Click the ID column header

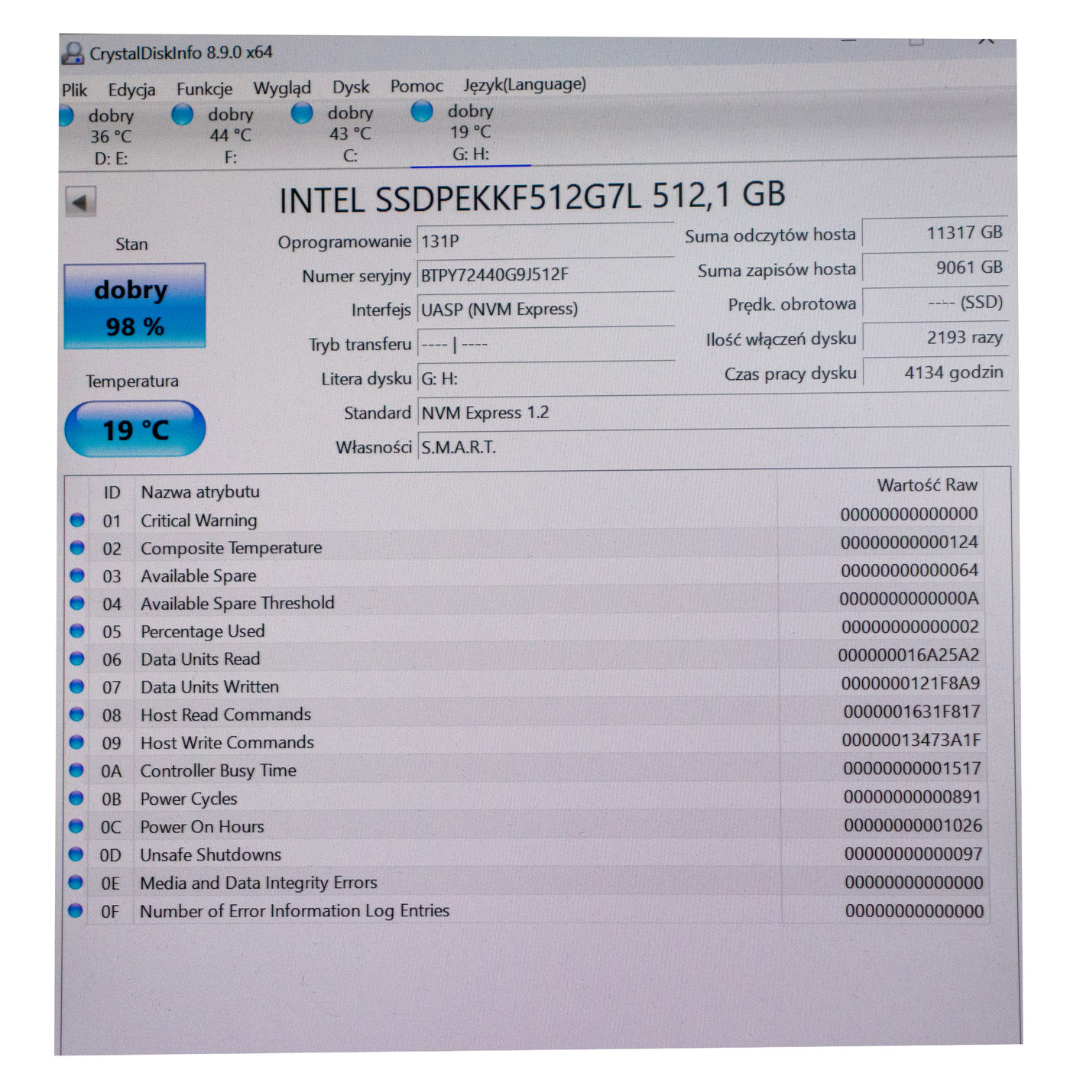pos(112,493)
